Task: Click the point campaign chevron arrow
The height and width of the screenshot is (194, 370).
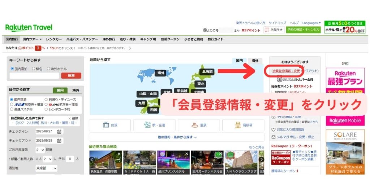Action: [x=130, y=48]
